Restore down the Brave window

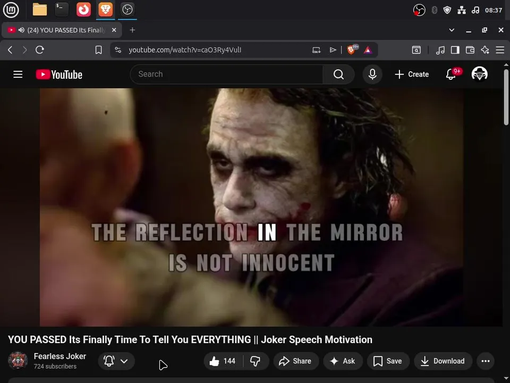[x=484, y=30]
